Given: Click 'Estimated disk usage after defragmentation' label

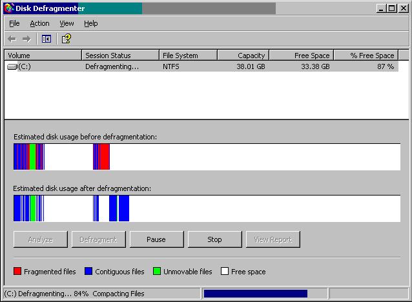Looking at the screenshot, I should [x=82, y=188].
